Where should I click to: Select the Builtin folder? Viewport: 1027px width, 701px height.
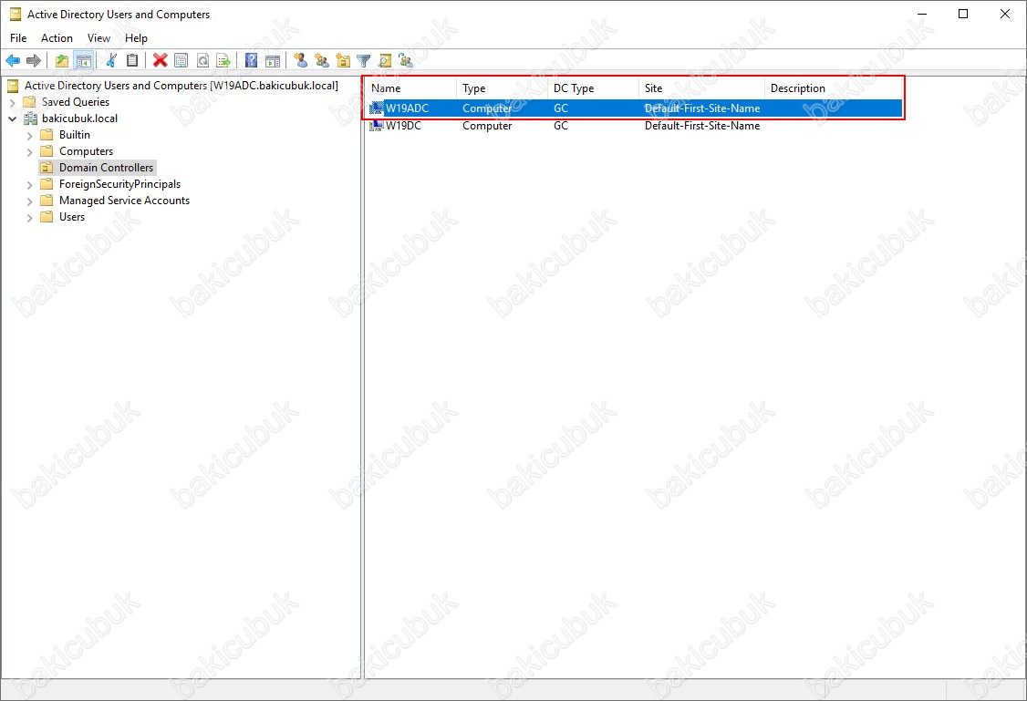coord(75,135)
